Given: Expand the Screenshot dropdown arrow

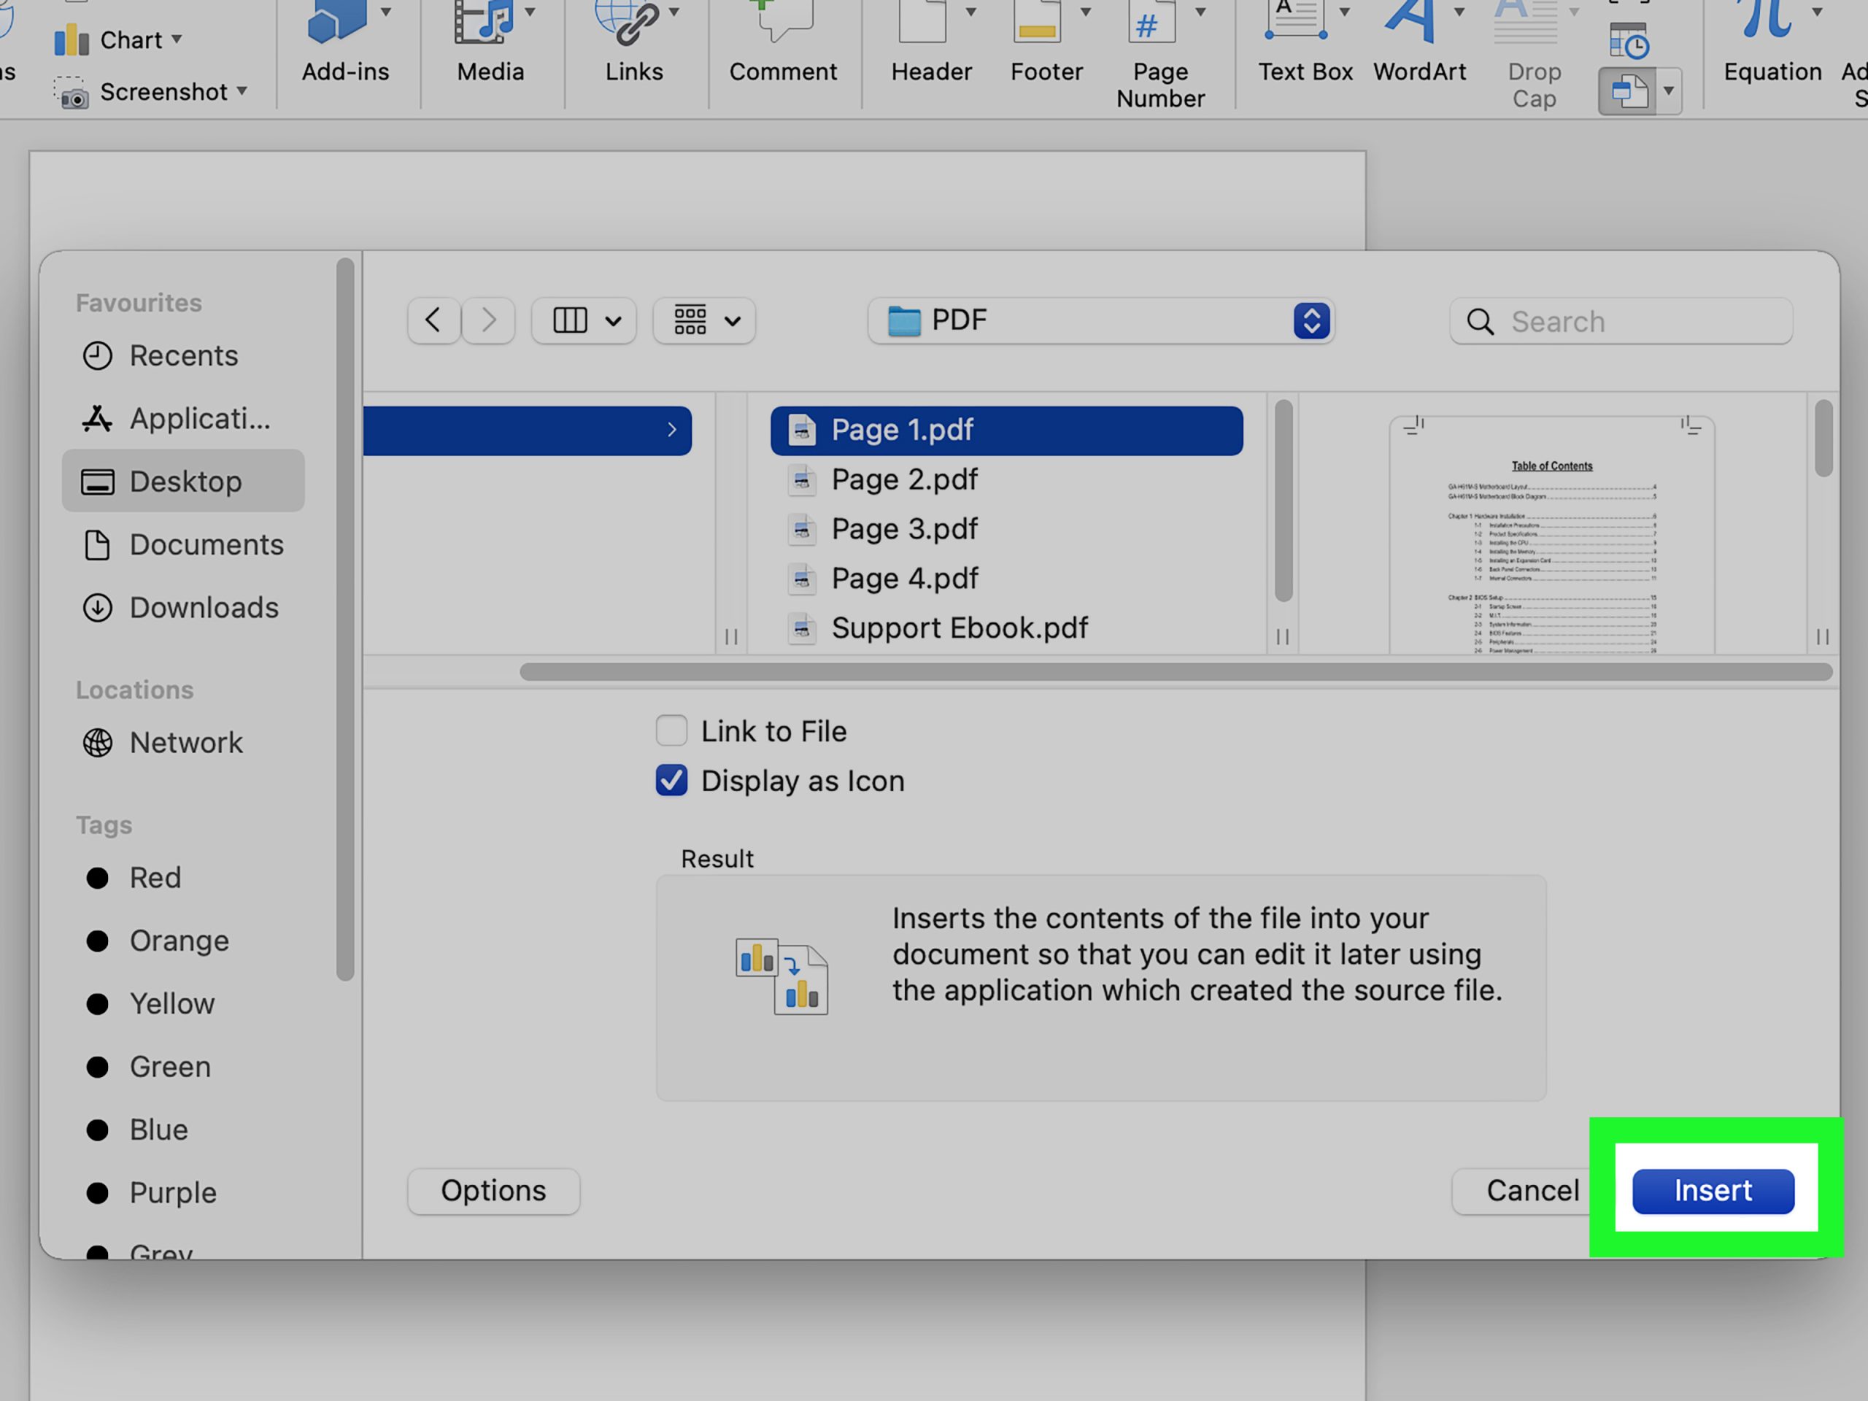Looking at the screenshot, I should click(x=242, y=90).
